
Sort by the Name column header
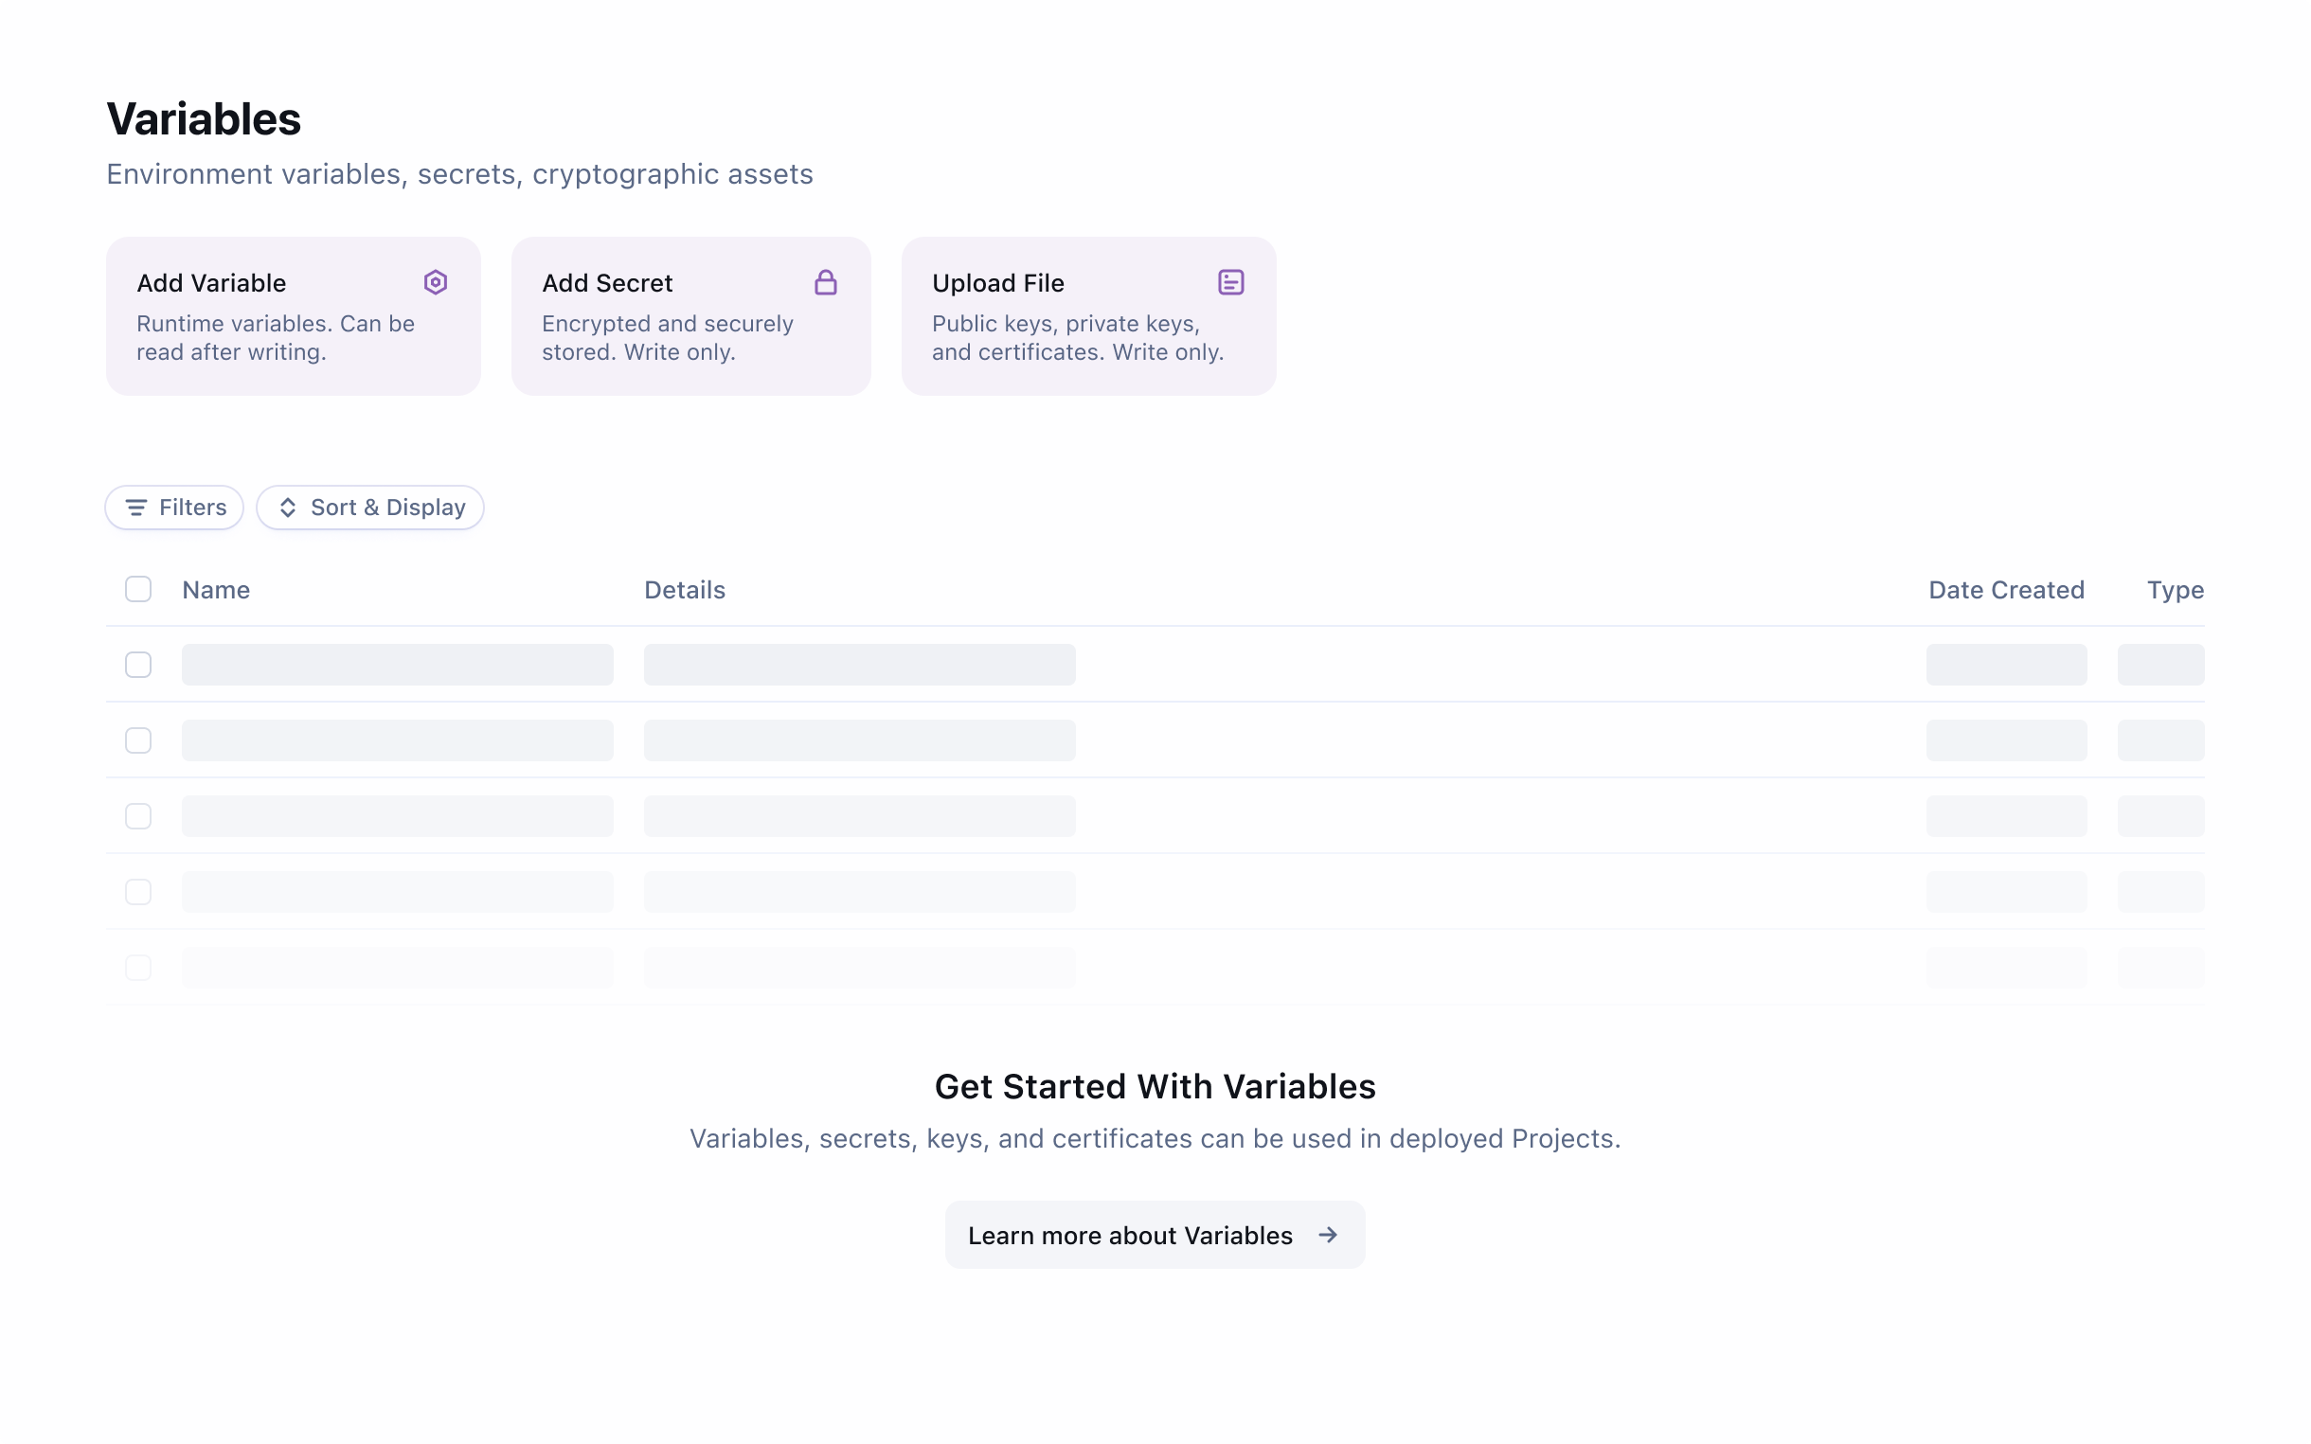pos(216,590)
